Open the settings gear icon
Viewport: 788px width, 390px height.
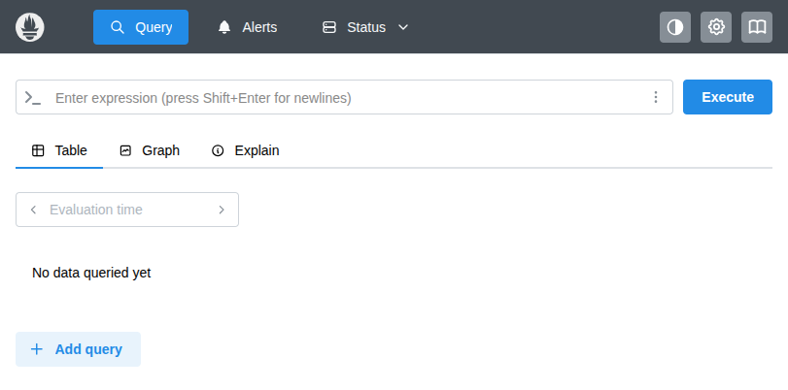(716, 27)
